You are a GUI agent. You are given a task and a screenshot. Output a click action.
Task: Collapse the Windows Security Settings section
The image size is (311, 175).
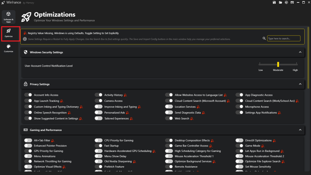[300, 52]
